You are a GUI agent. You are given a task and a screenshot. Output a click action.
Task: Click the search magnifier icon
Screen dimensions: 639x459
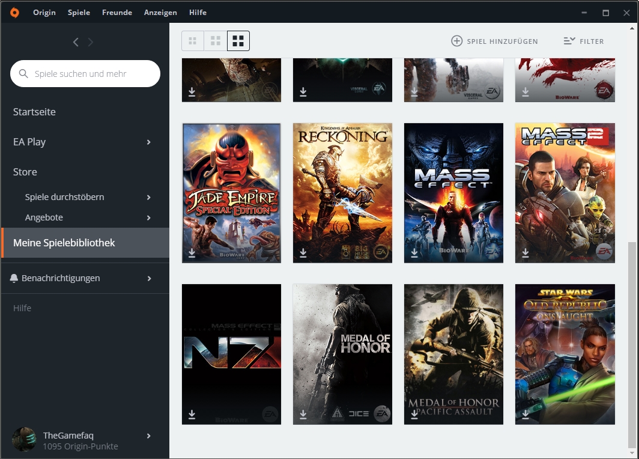pyautogui.click(x=23, y=73)
